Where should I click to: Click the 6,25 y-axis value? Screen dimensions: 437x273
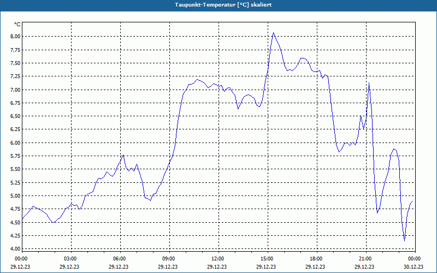pyautogui.click(x=16, y=129)
